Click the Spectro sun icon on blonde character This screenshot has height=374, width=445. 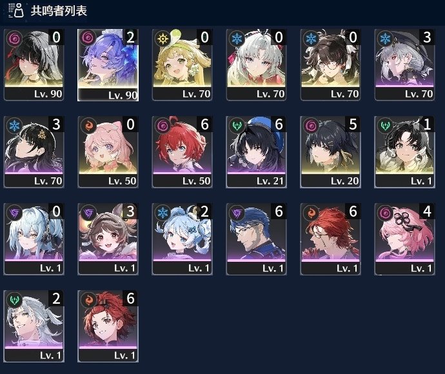click(163, 38)
